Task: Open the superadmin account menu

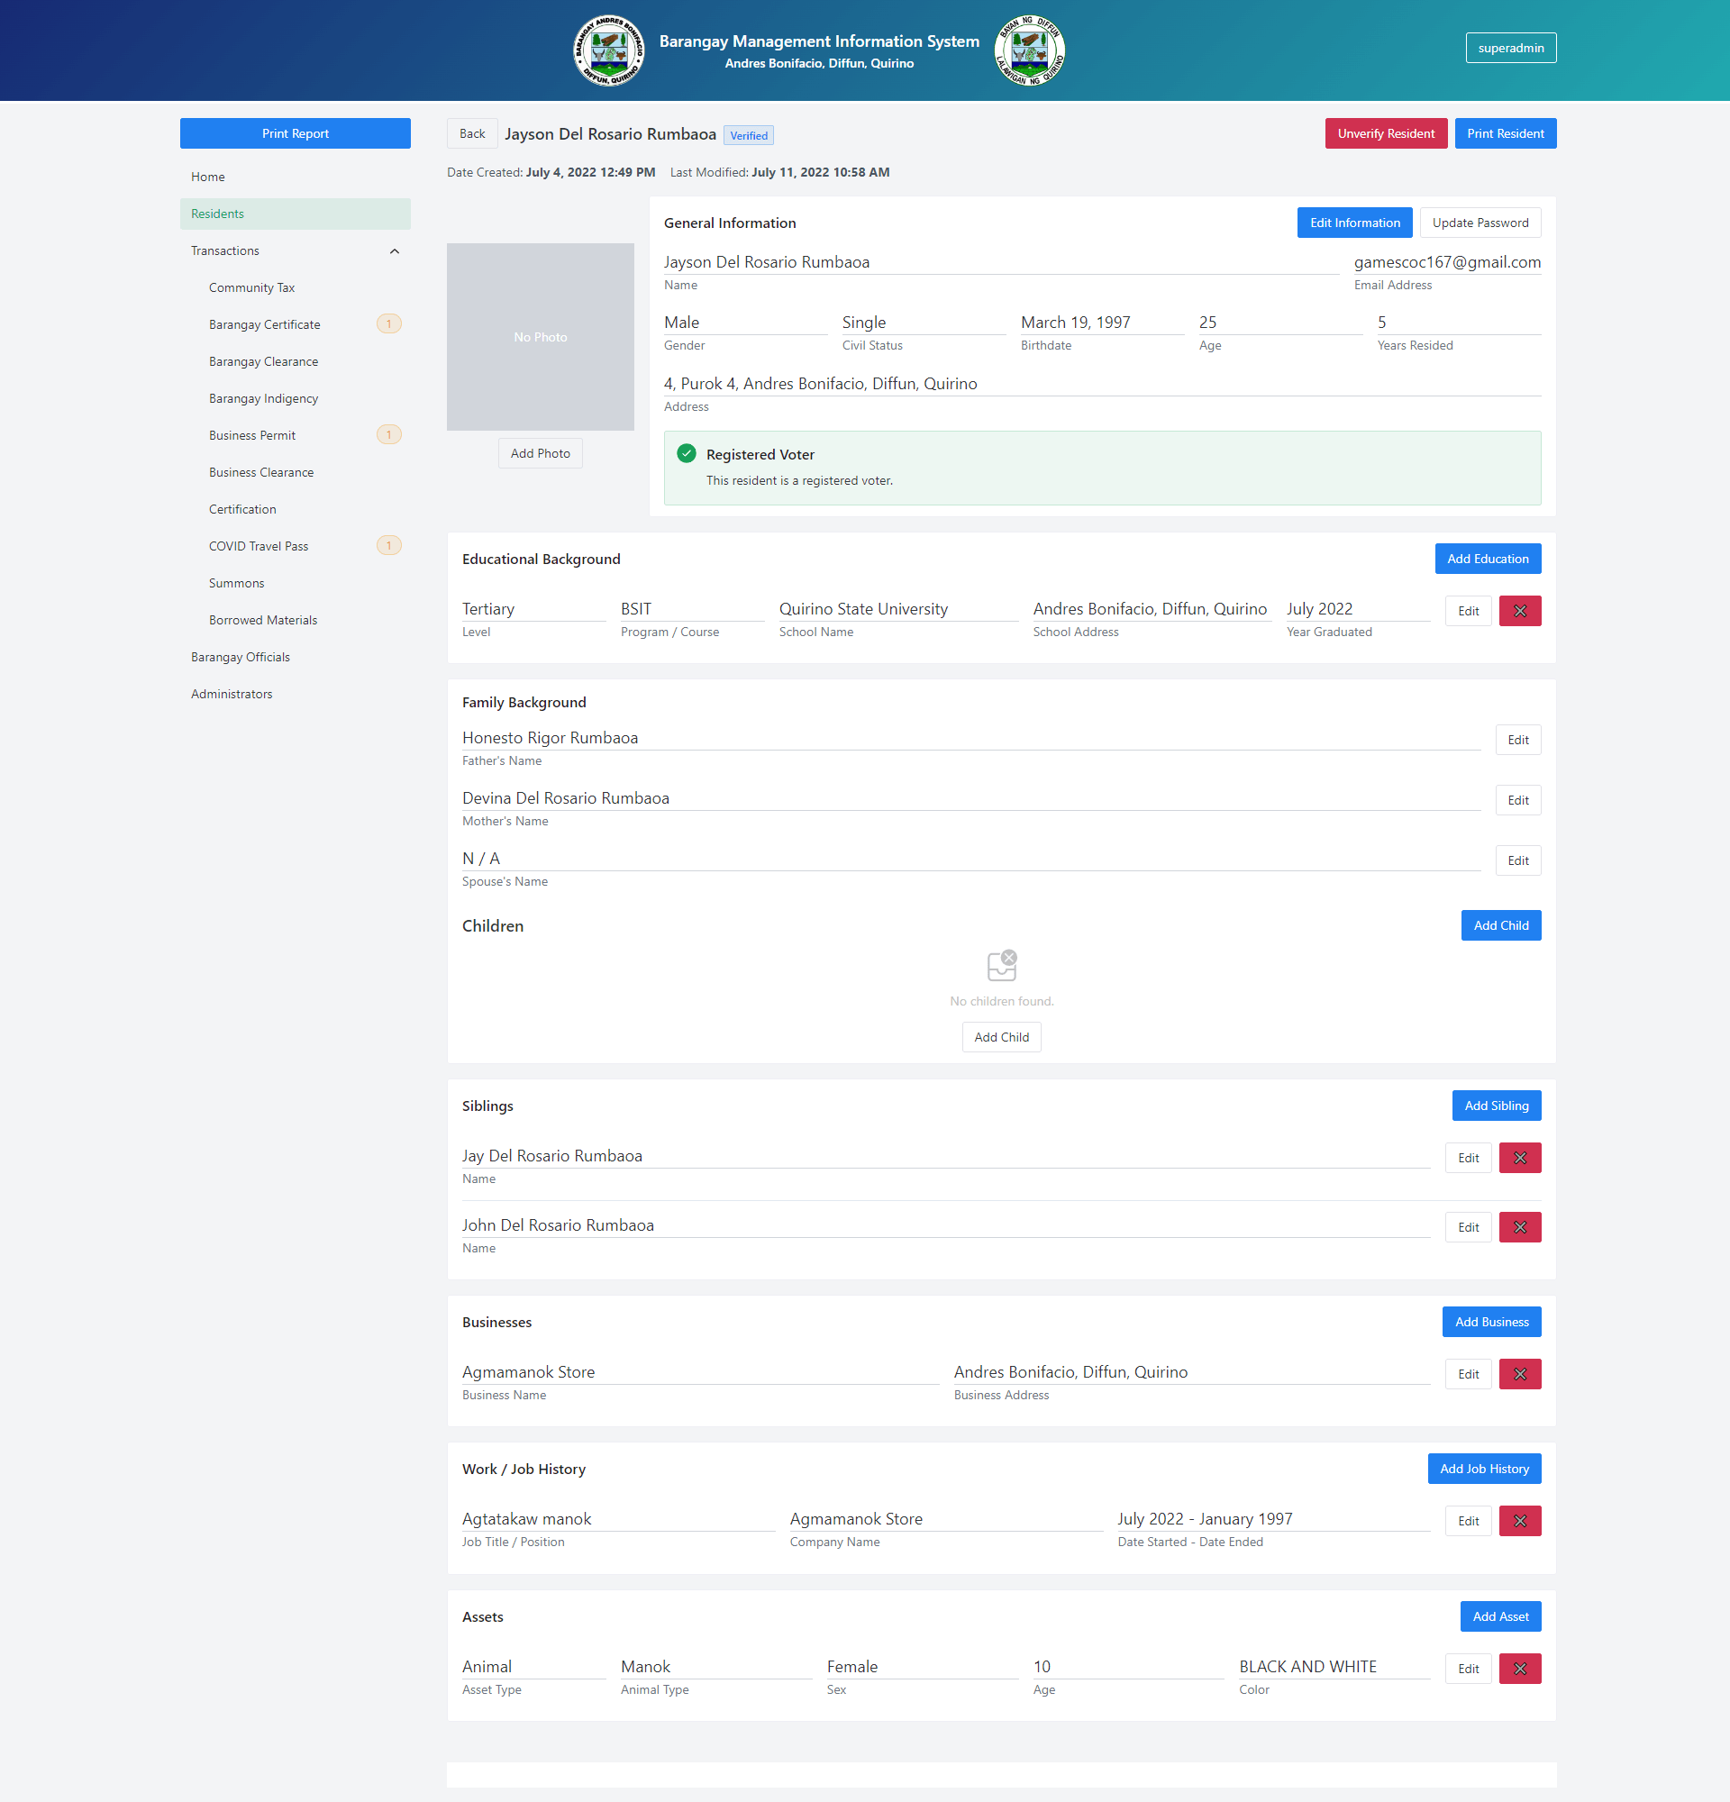Action: point(1510,48)
